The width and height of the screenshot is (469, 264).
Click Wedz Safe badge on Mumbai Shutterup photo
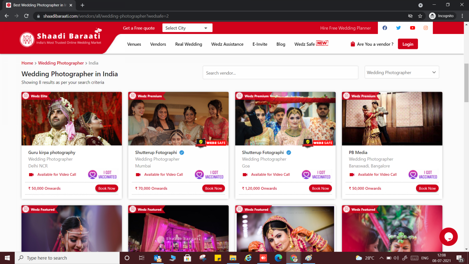pyautogui.click(x=211, y=142)
